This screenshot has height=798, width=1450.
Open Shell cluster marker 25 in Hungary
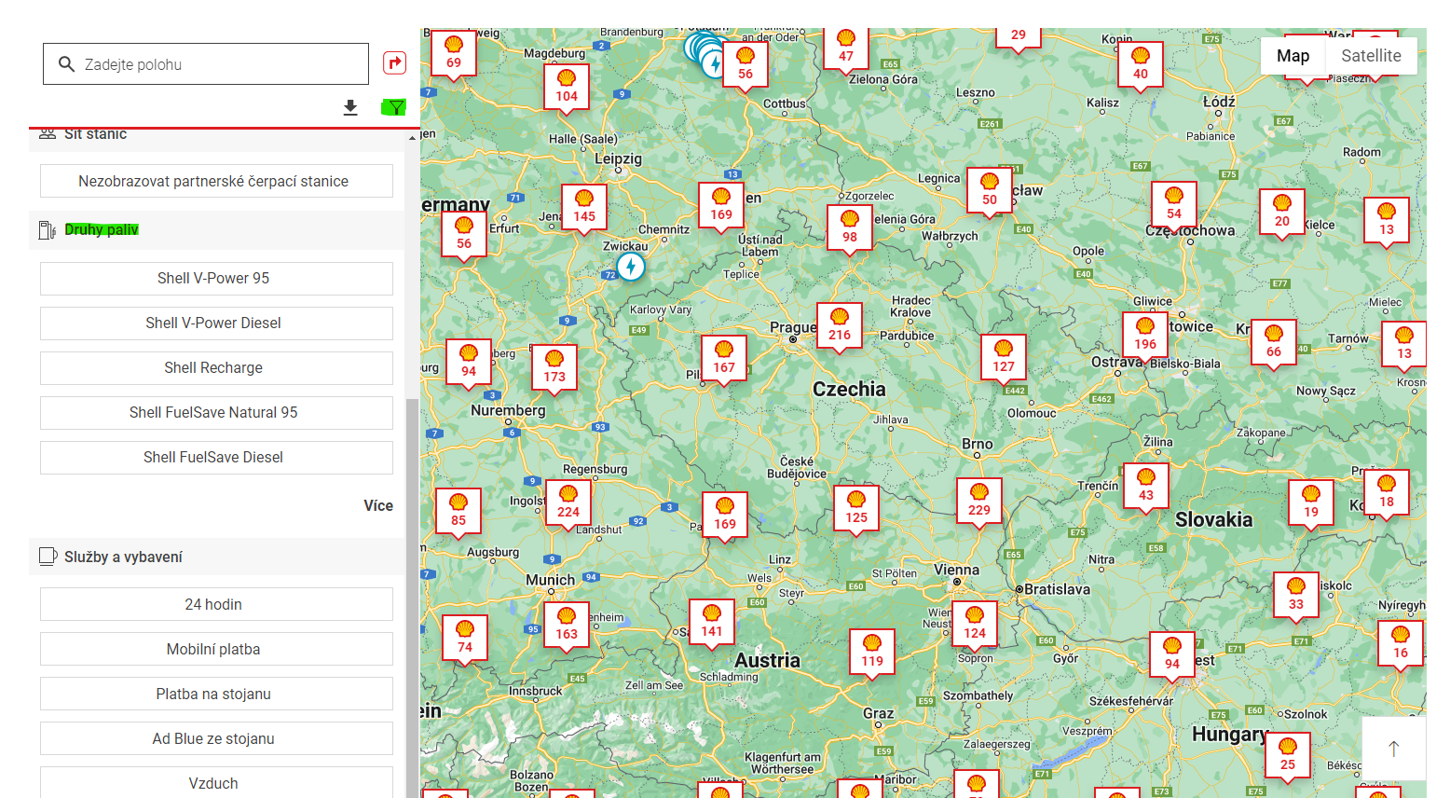pyautogui.click(x=1288, y=756)
